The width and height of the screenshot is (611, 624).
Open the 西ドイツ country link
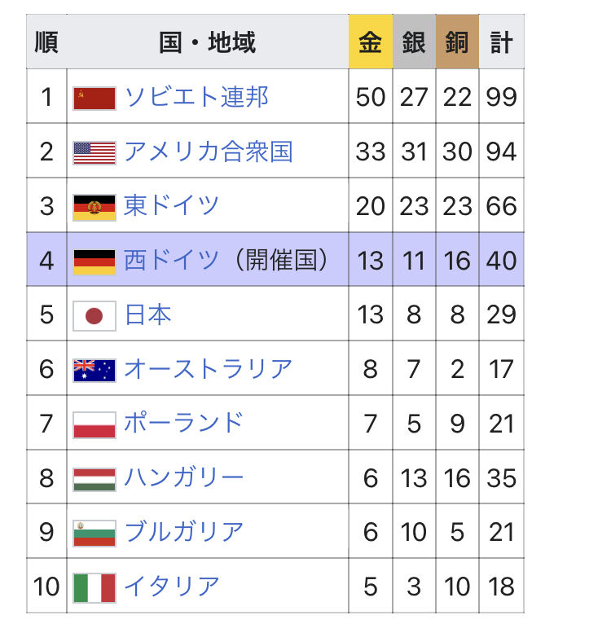click(171, 261)
